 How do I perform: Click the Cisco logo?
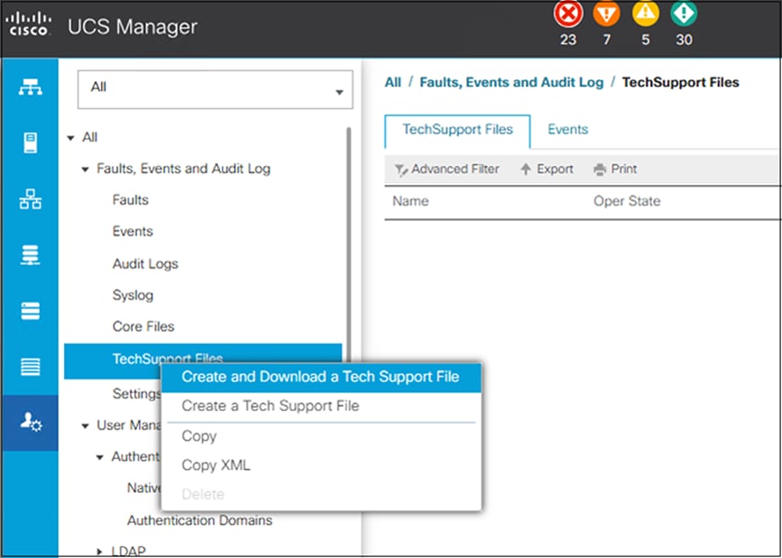click(x=29, y=24)
